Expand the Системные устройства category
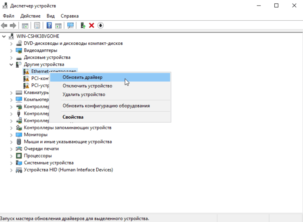 pyautogui.click(x=11, y=163)
